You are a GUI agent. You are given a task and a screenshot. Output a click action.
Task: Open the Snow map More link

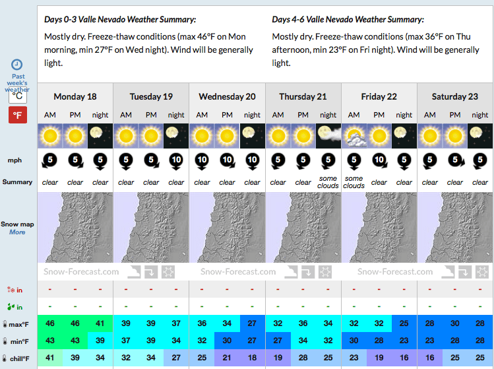point(17,232)
